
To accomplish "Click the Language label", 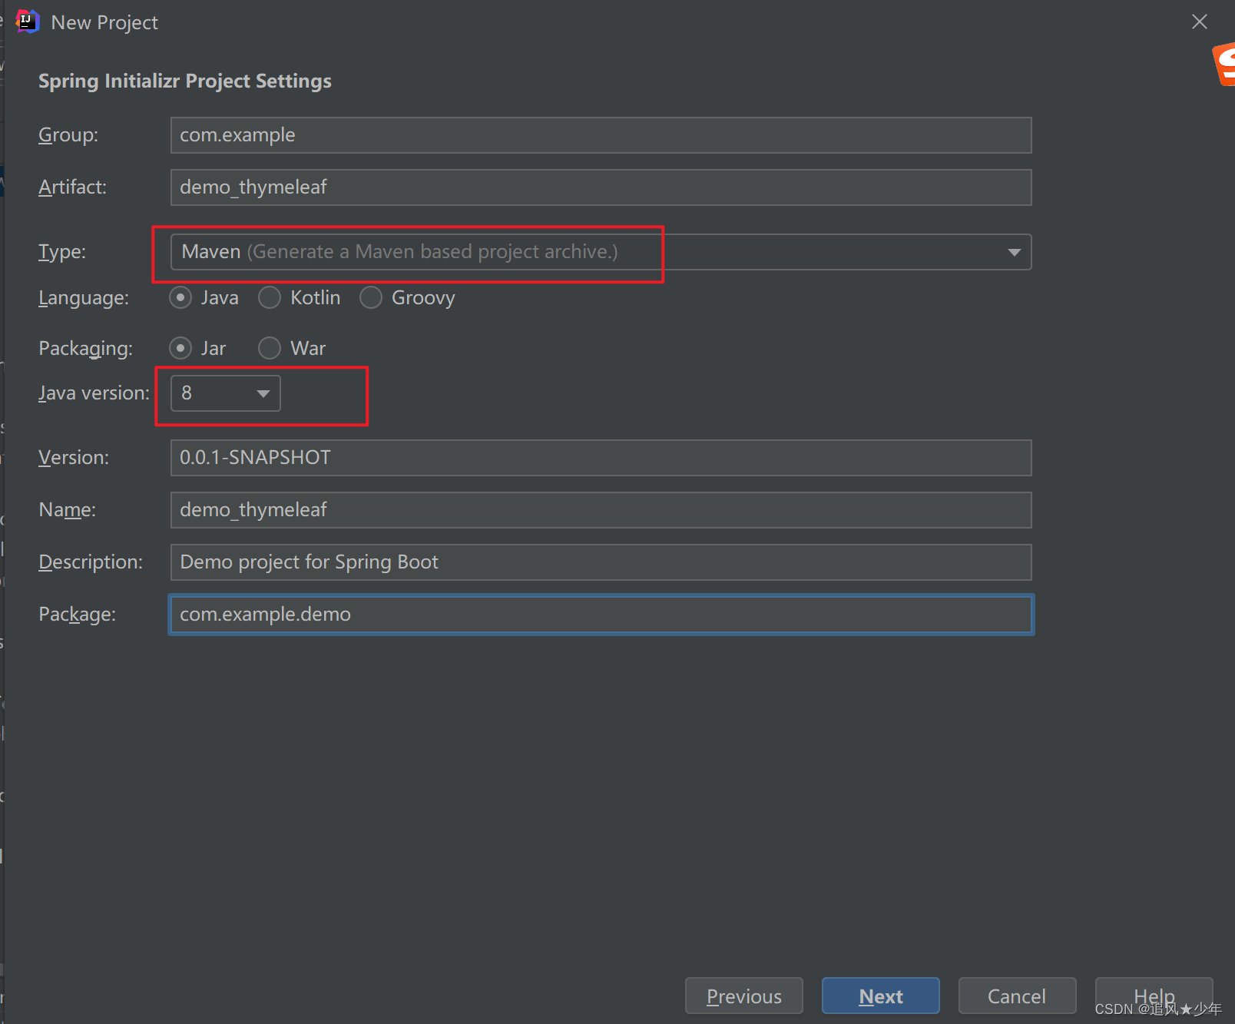I will tap(84, 298).
